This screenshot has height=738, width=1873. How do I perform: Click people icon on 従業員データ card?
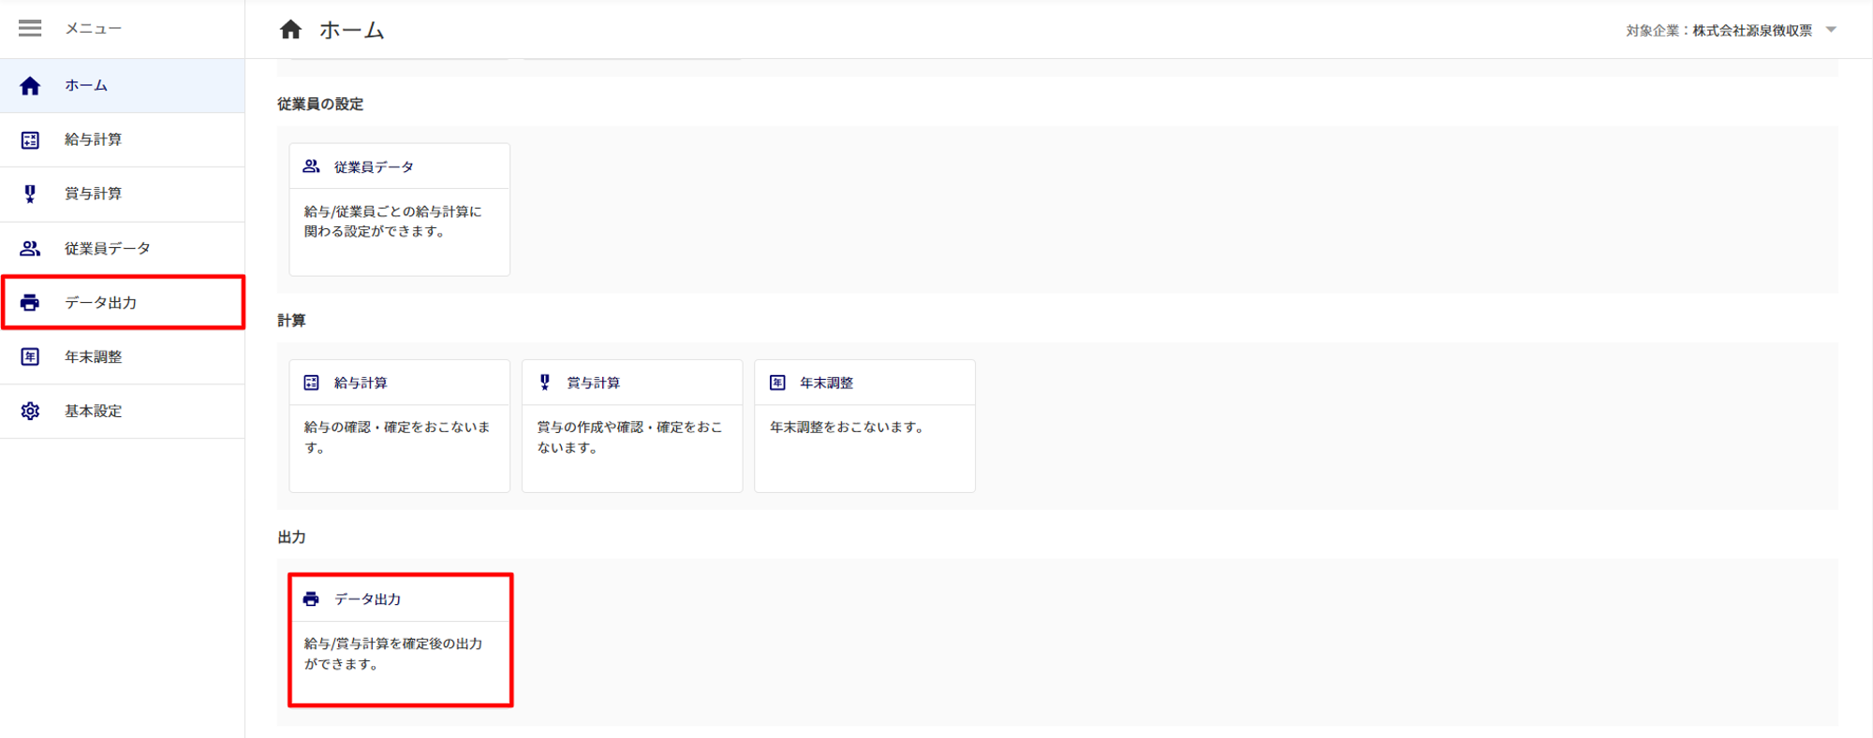pos(312,166)
